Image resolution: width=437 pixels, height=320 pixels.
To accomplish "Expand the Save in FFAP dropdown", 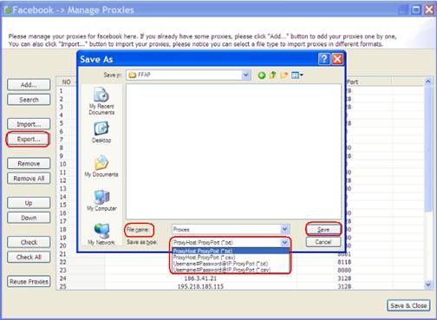I will click(245, 75).
